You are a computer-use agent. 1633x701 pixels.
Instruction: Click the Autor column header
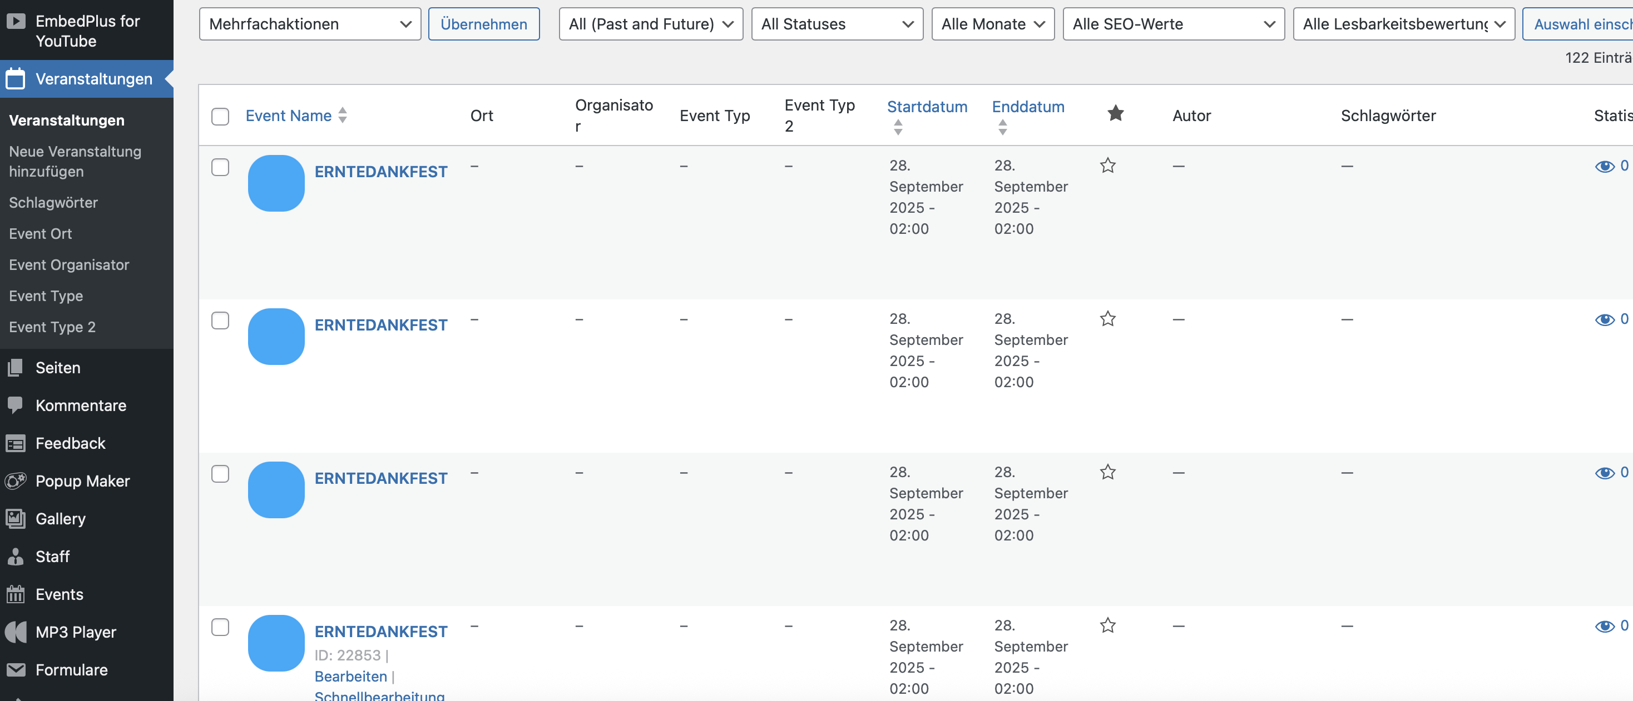1191,115
